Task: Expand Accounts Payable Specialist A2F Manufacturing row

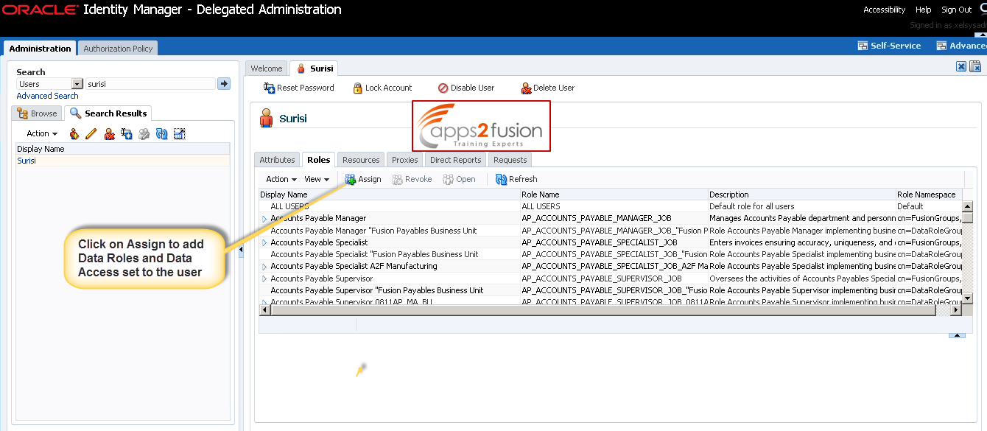Action: coord(265,267)
